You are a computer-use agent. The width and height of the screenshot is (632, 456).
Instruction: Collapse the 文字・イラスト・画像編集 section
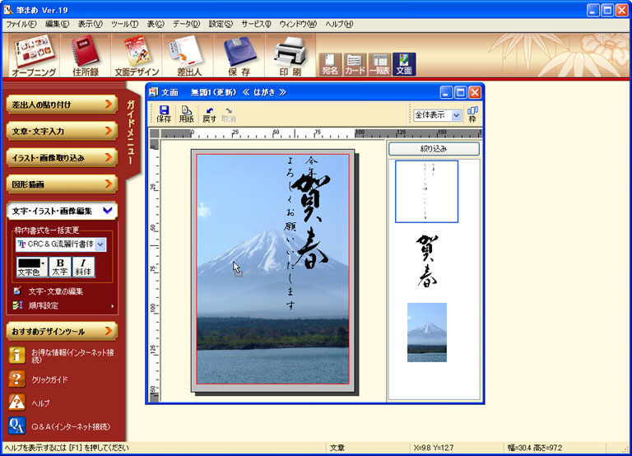click(x=108, y=211)
